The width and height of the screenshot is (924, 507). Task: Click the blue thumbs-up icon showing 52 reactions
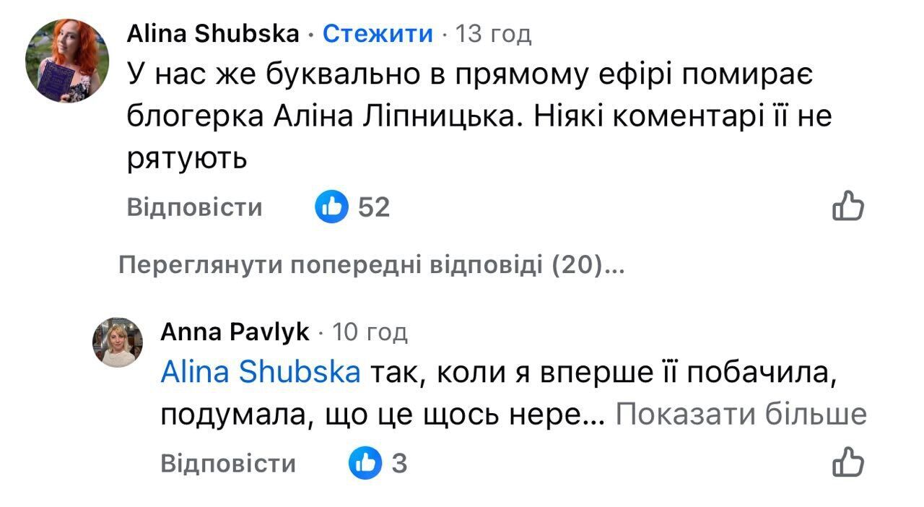click(331, 207)
